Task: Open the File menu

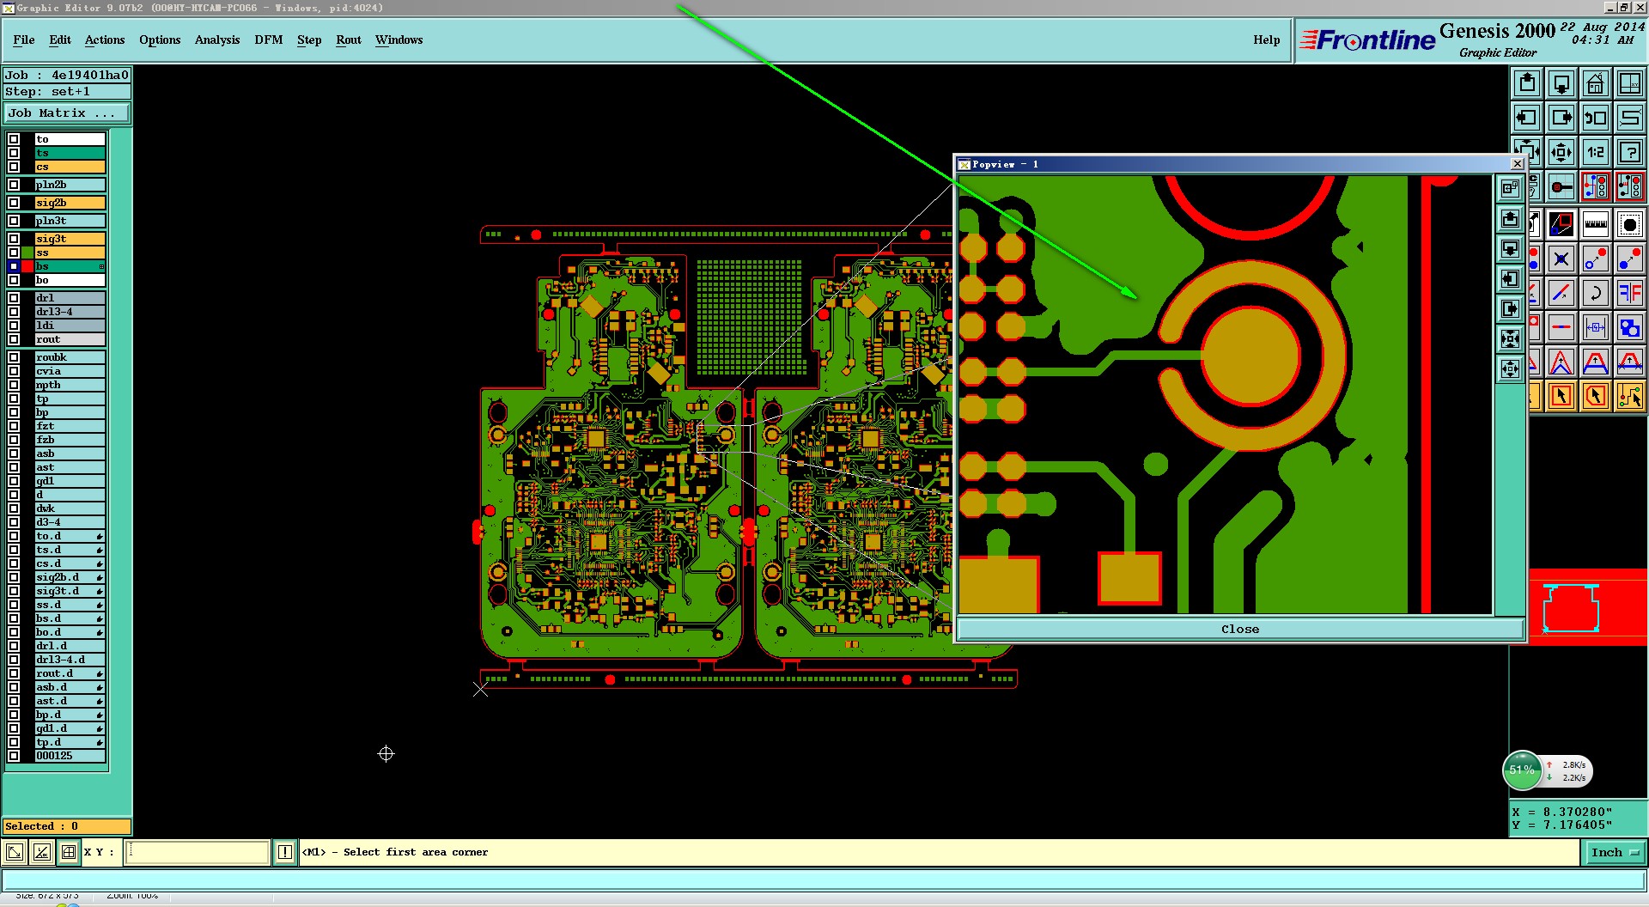Action: (24, 40)
